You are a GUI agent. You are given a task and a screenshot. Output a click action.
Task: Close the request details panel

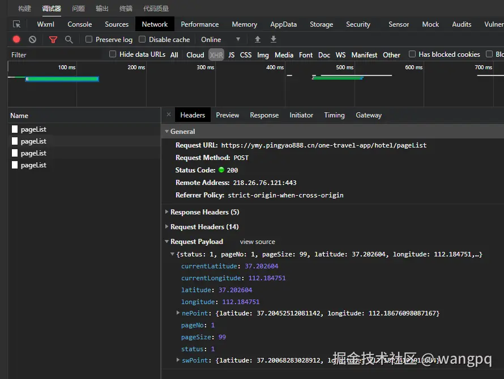point(169,115)
